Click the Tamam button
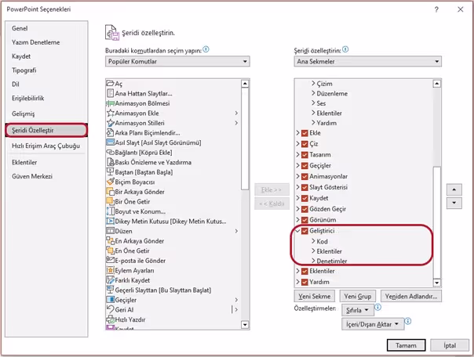Viewport: 474px width, 357px height. [x=406, y=345]
